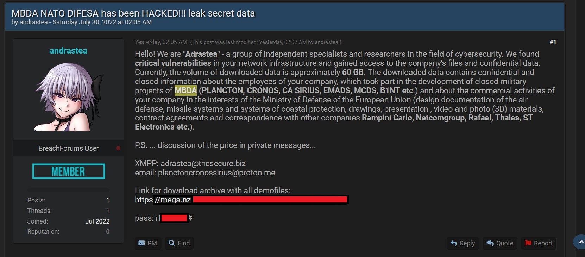
Task: Report the post with the flag button
Action: [x=539, y=243]
